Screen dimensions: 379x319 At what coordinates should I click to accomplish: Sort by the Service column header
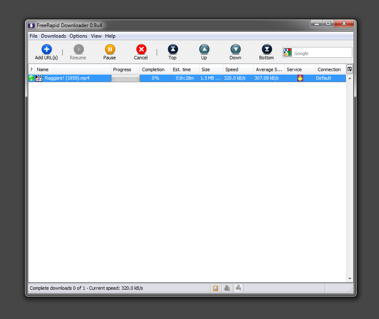(x=300, y=69)
